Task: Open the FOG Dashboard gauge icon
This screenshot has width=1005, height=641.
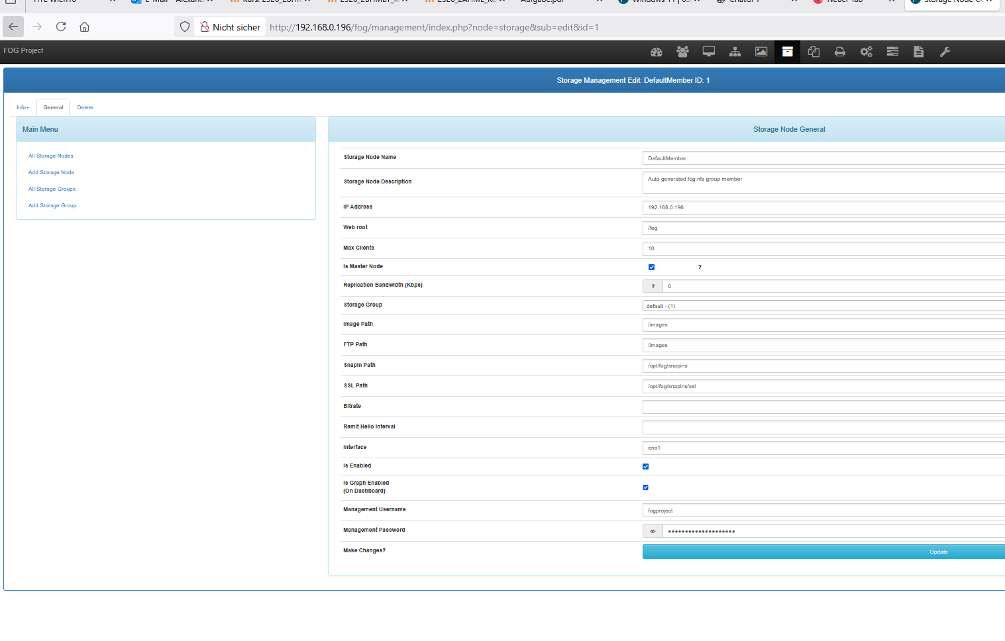Action: [x=657, y=52]
